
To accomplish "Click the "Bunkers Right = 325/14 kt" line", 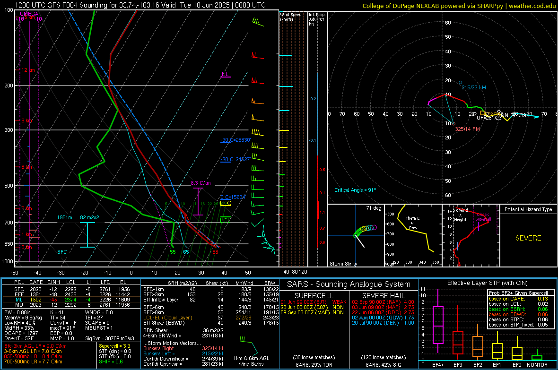I will click(x=183, y=349).
